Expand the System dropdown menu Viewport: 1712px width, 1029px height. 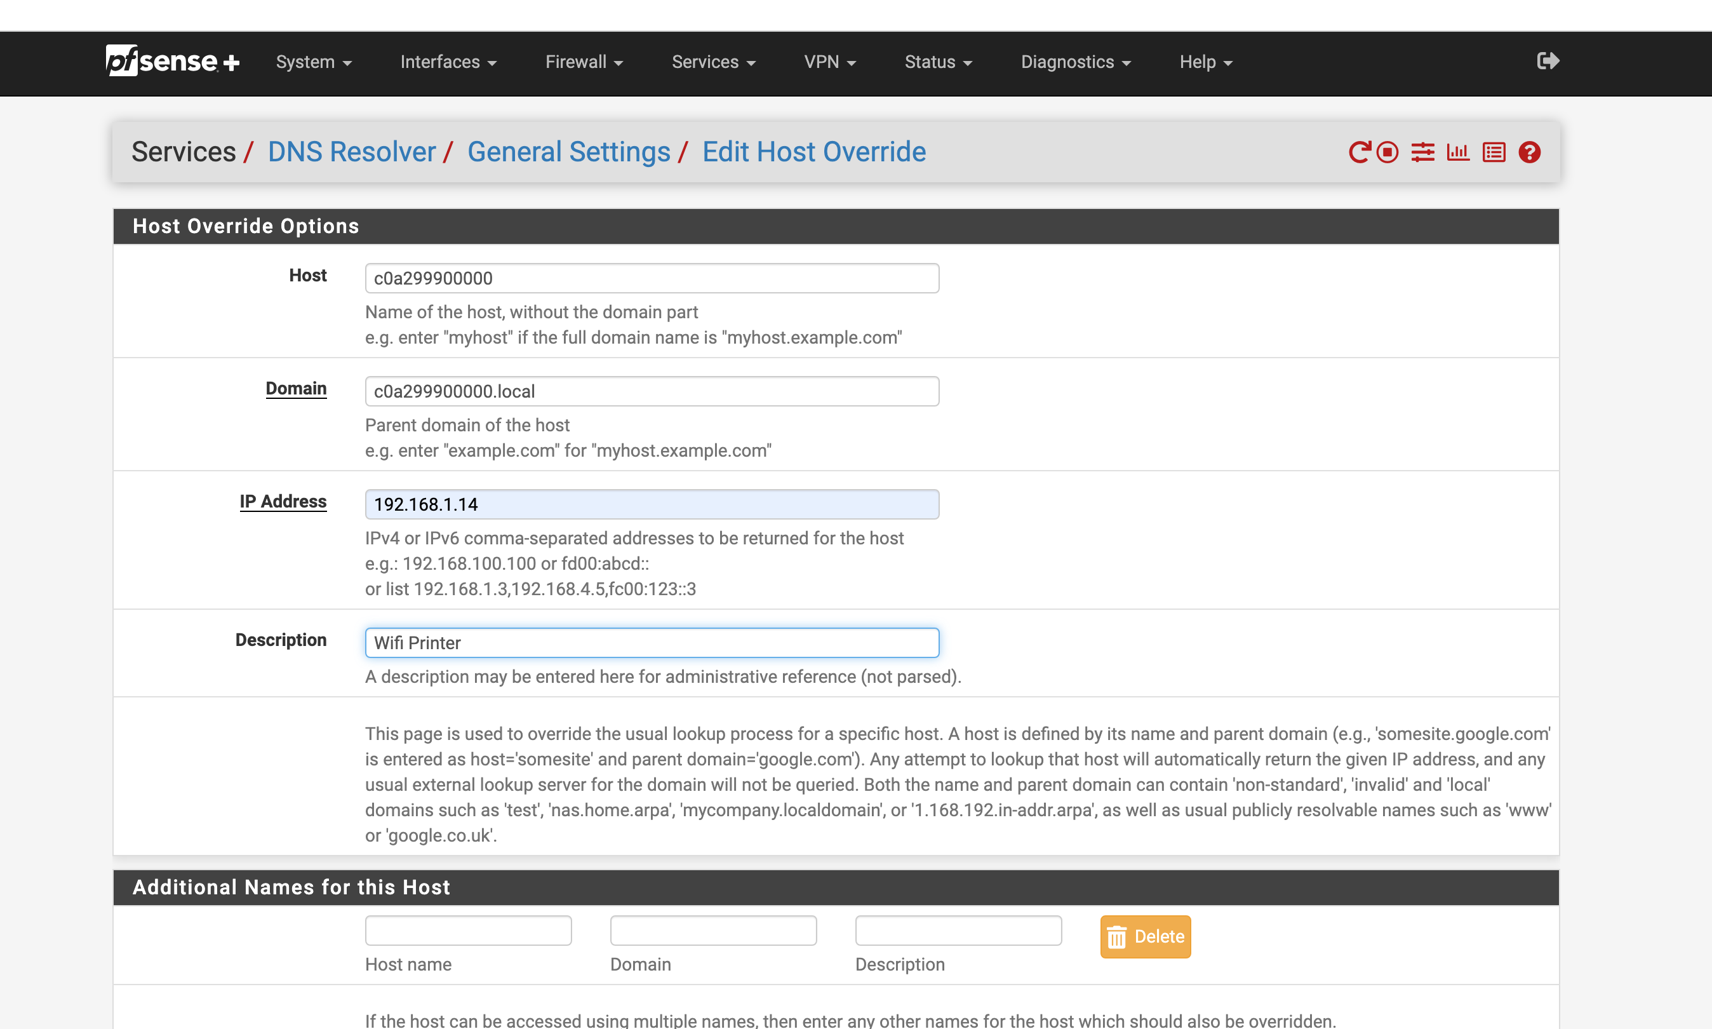tap(313, 62)
